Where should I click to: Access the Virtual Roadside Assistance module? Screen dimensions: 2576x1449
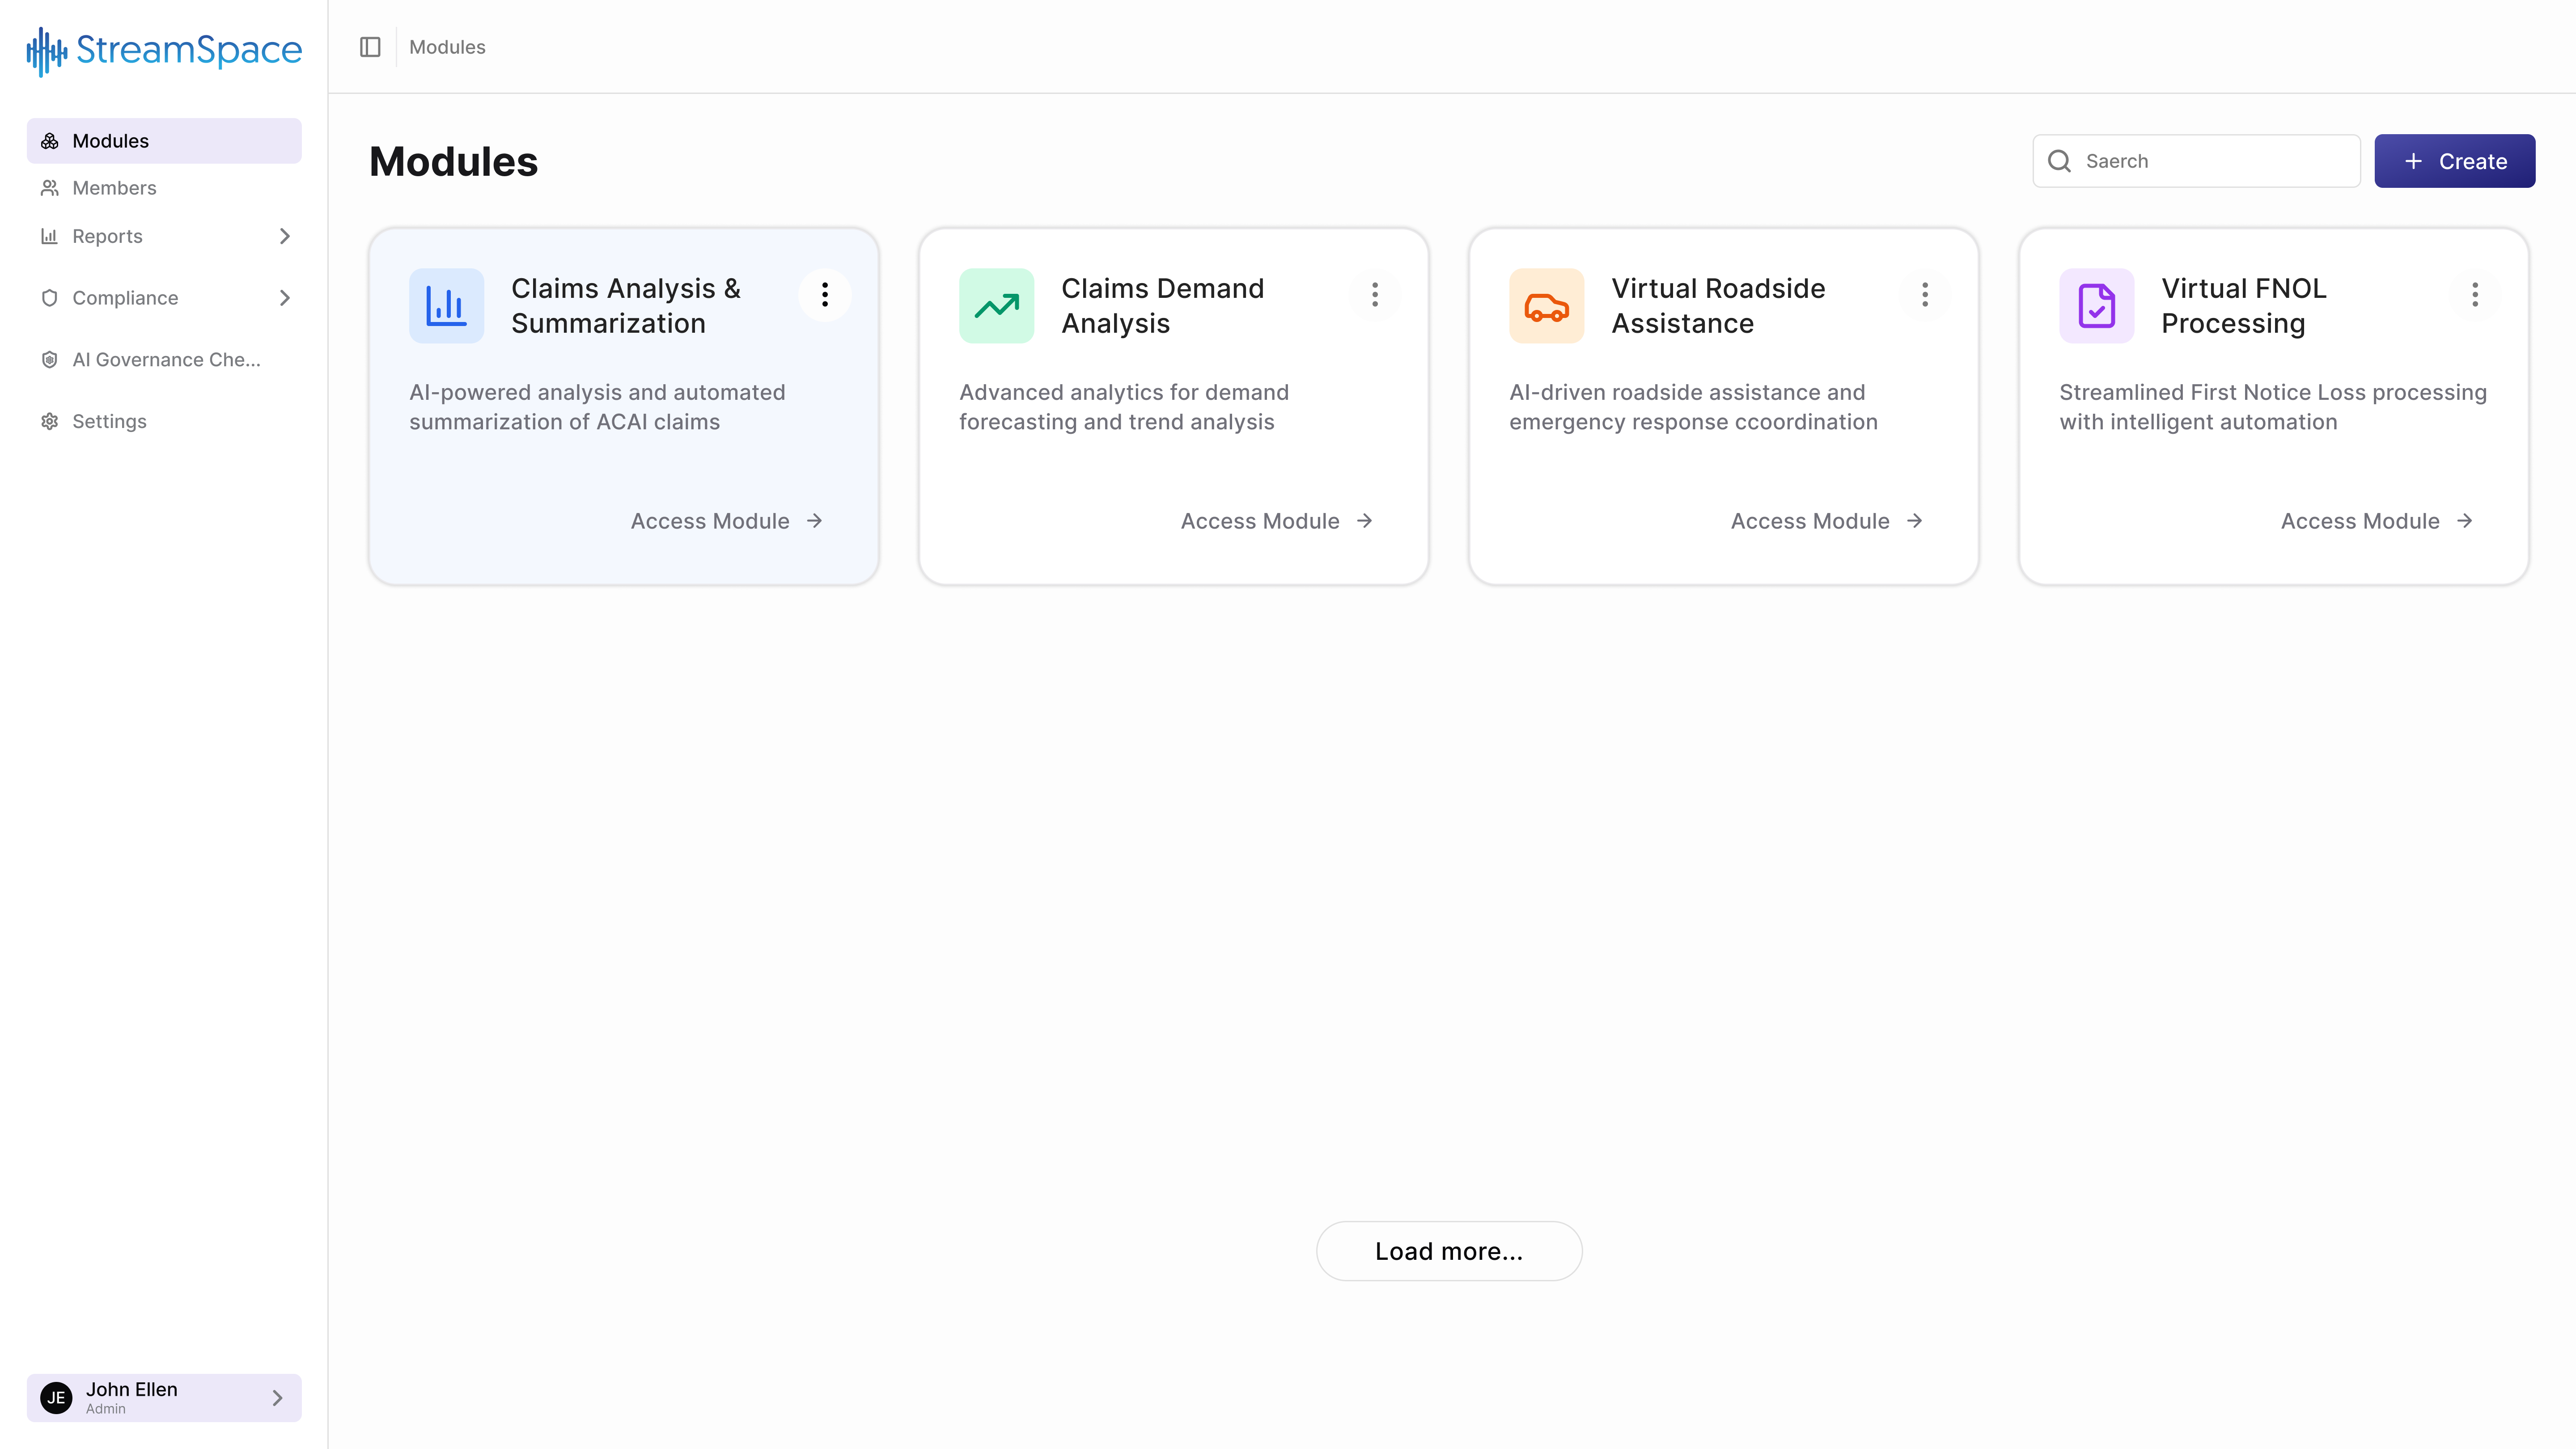(1827, 521)
